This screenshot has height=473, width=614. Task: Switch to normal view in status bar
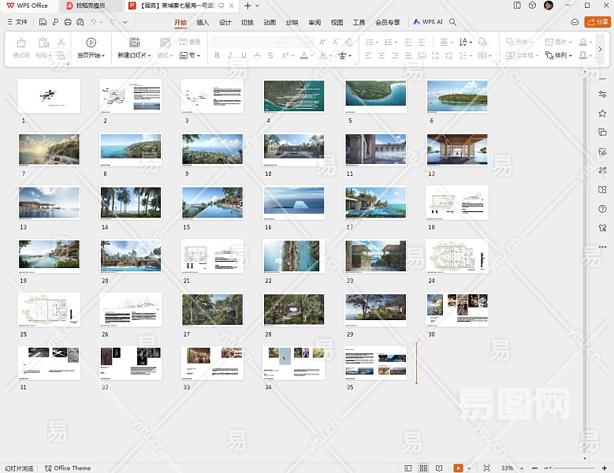(x=409, y=468)
